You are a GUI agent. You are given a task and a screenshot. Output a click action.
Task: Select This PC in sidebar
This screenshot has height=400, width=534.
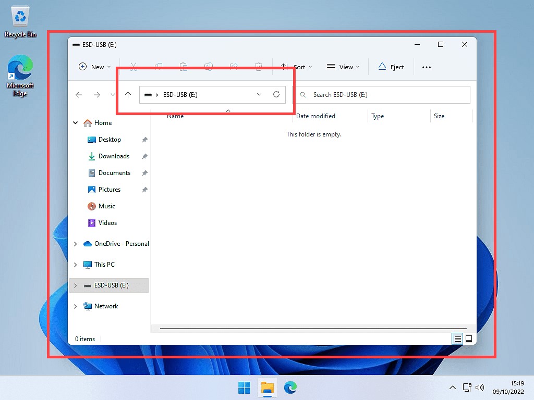coord(99,264)
